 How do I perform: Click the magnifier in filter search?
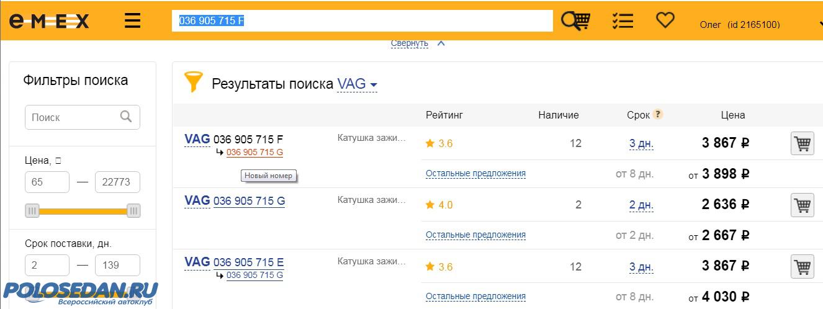pyautogui.click(x=126, y=117)
